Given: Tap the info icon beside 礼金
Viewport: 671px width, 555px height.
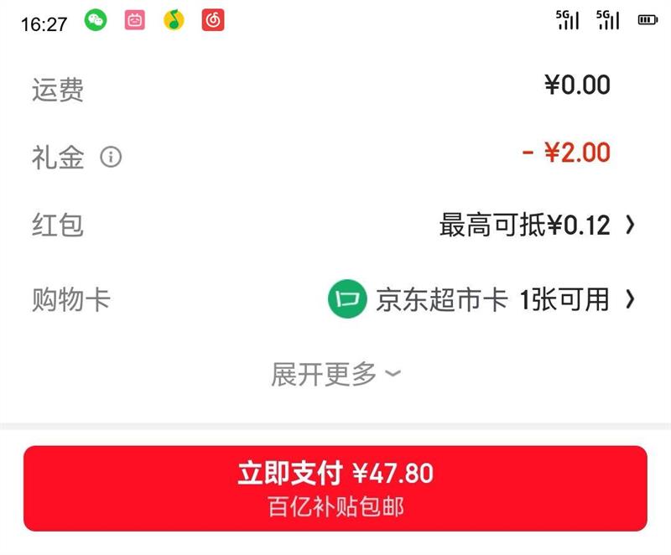Looking at the screenshot, I should 111,157.
